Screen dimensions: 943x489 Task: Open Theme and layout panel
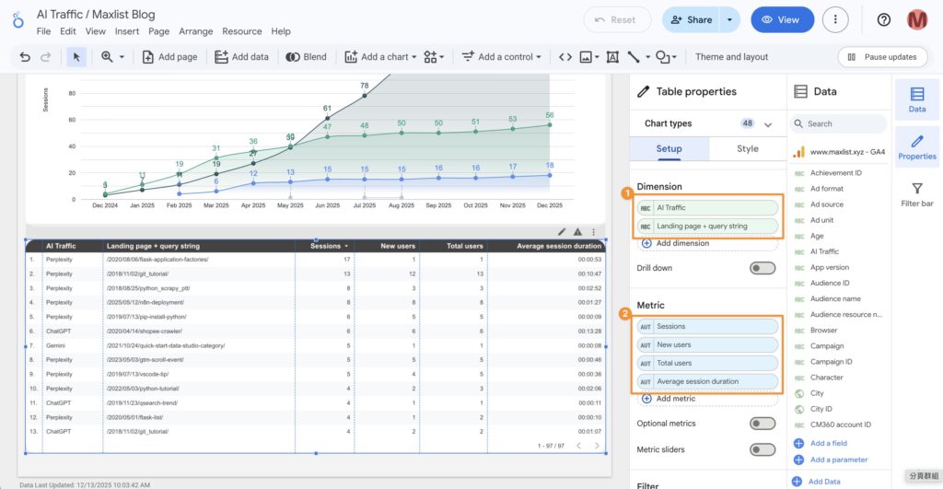click(731, 56)
